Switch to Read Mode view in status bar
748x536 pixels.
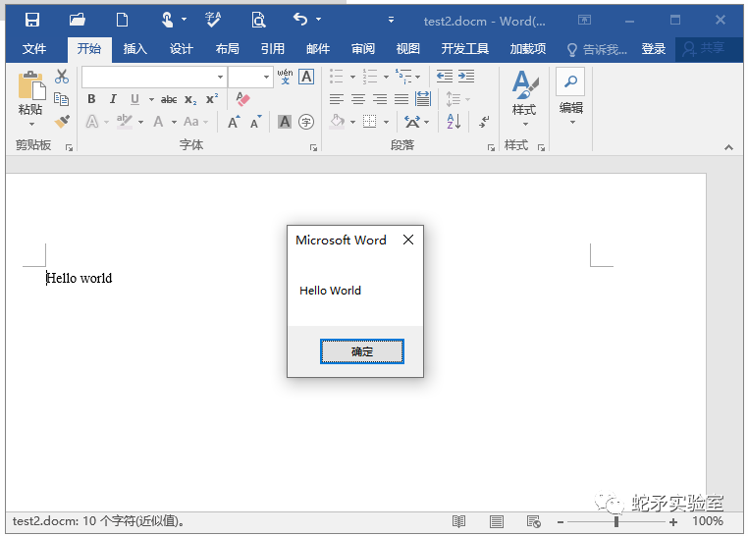tap(458, 521)
